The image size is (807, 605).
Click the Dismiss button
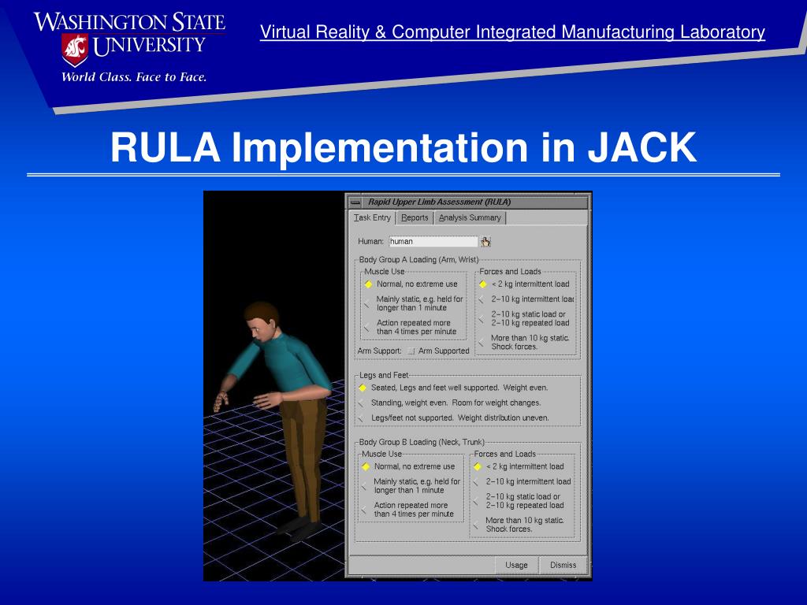pyautogui.click(x=563, y=565)
